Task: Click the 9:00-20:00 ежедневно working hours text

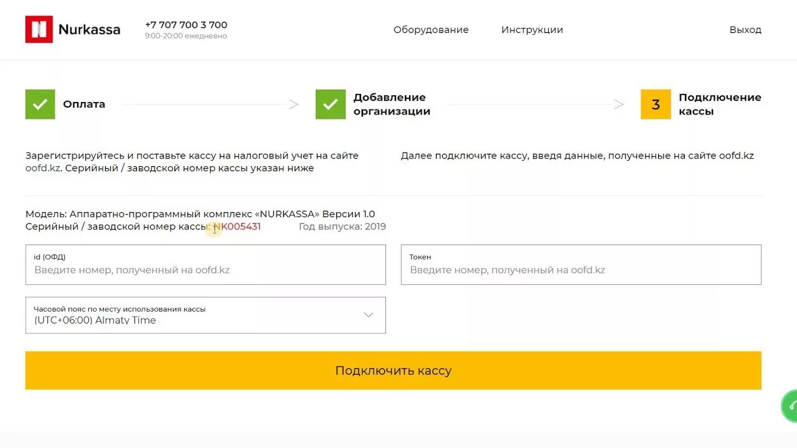Action: tap(186, 36)
